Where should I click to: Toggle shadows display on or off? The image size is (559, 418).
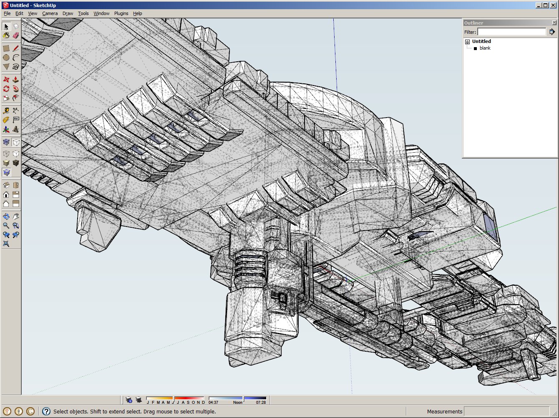click(138, 400)
